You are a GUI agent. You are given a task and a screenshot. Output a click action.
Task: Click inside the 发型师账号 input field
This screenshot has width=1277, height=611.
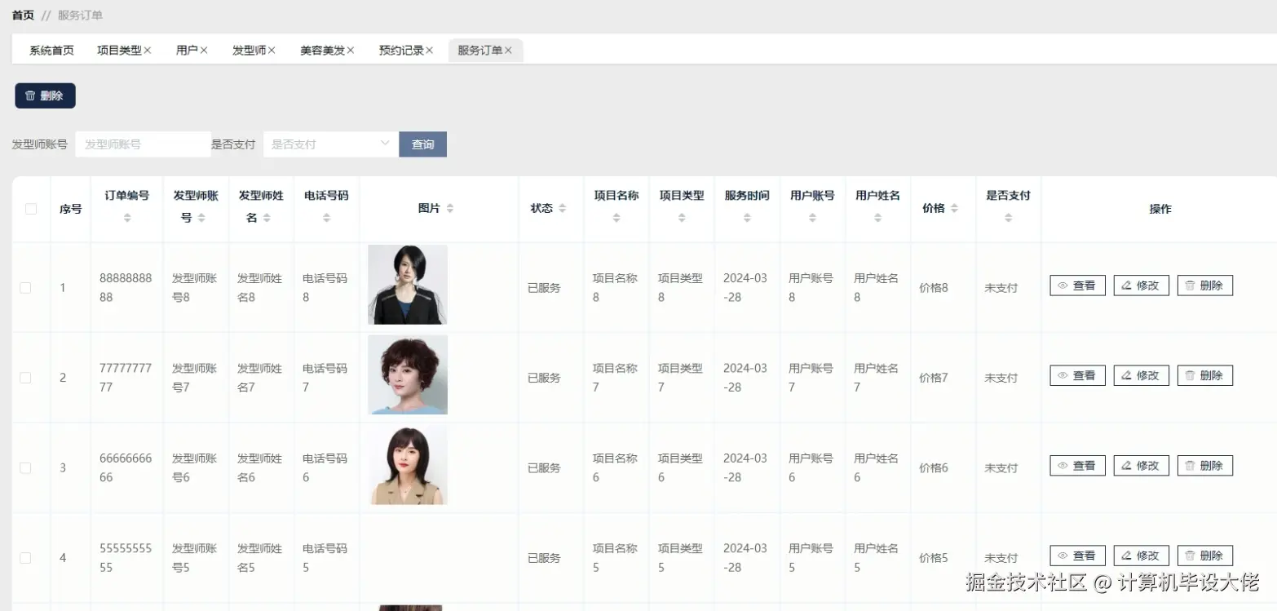[143, 144]
